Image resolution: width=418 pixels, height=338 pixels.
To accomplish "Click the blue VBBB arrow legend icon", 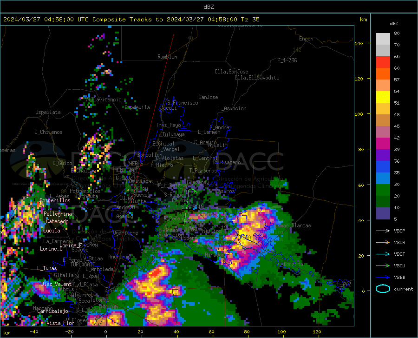I will 383,278.
